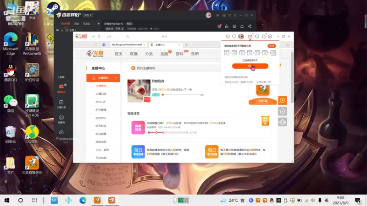Click the heart favorites icon in Douyu toolbar

tap(234, 37)
